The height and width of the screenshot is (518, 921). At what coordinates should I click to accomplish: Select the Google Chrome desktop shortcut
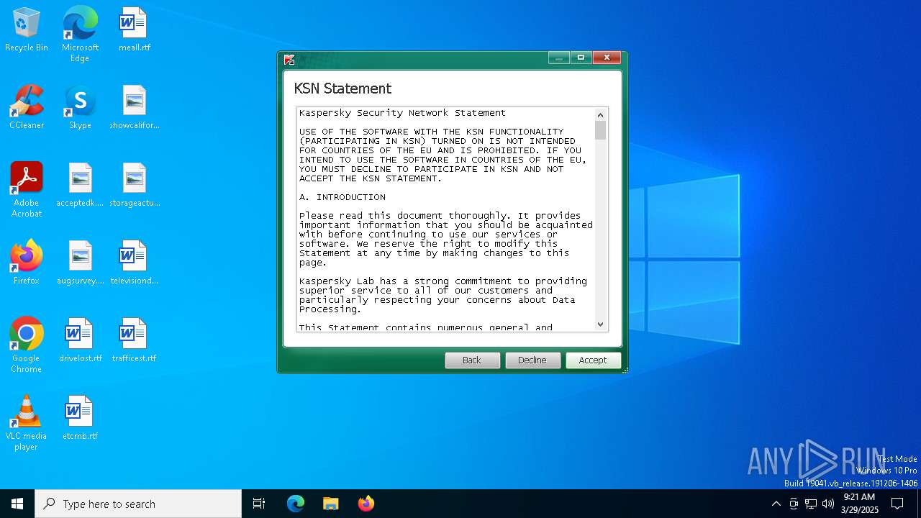point(27,345)
